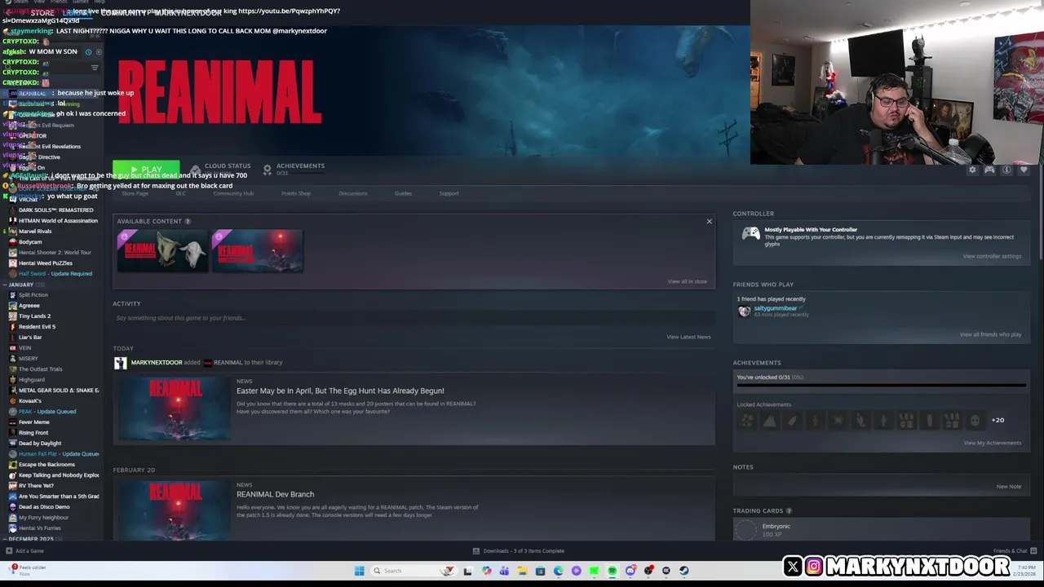This screenshot has width=1044, height=587.
Task: Open Microsoft Teams from taskbar
Action: tap(504, 571)
